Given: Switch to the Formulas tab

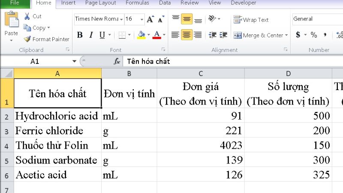Looking at the screenshot, I should coord(137,3).
